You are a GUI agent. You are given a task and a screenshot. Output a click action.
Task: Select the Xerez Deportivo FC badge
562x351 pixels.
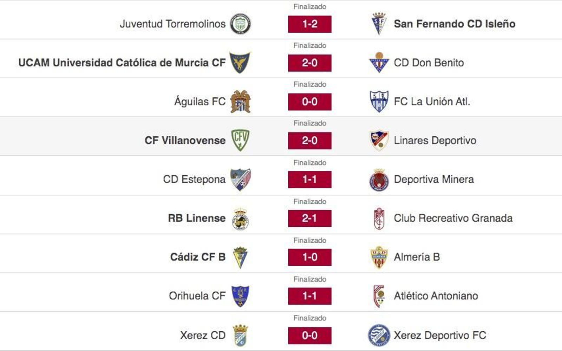coord(379,335)
